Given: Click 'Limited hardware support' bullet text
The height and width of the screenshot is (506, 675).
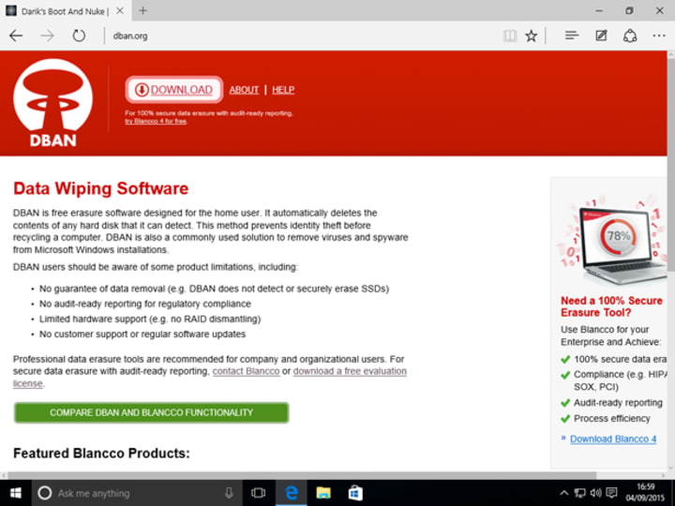Looking at the screenshot, I should pyautogui.click(x=150, y=319).
